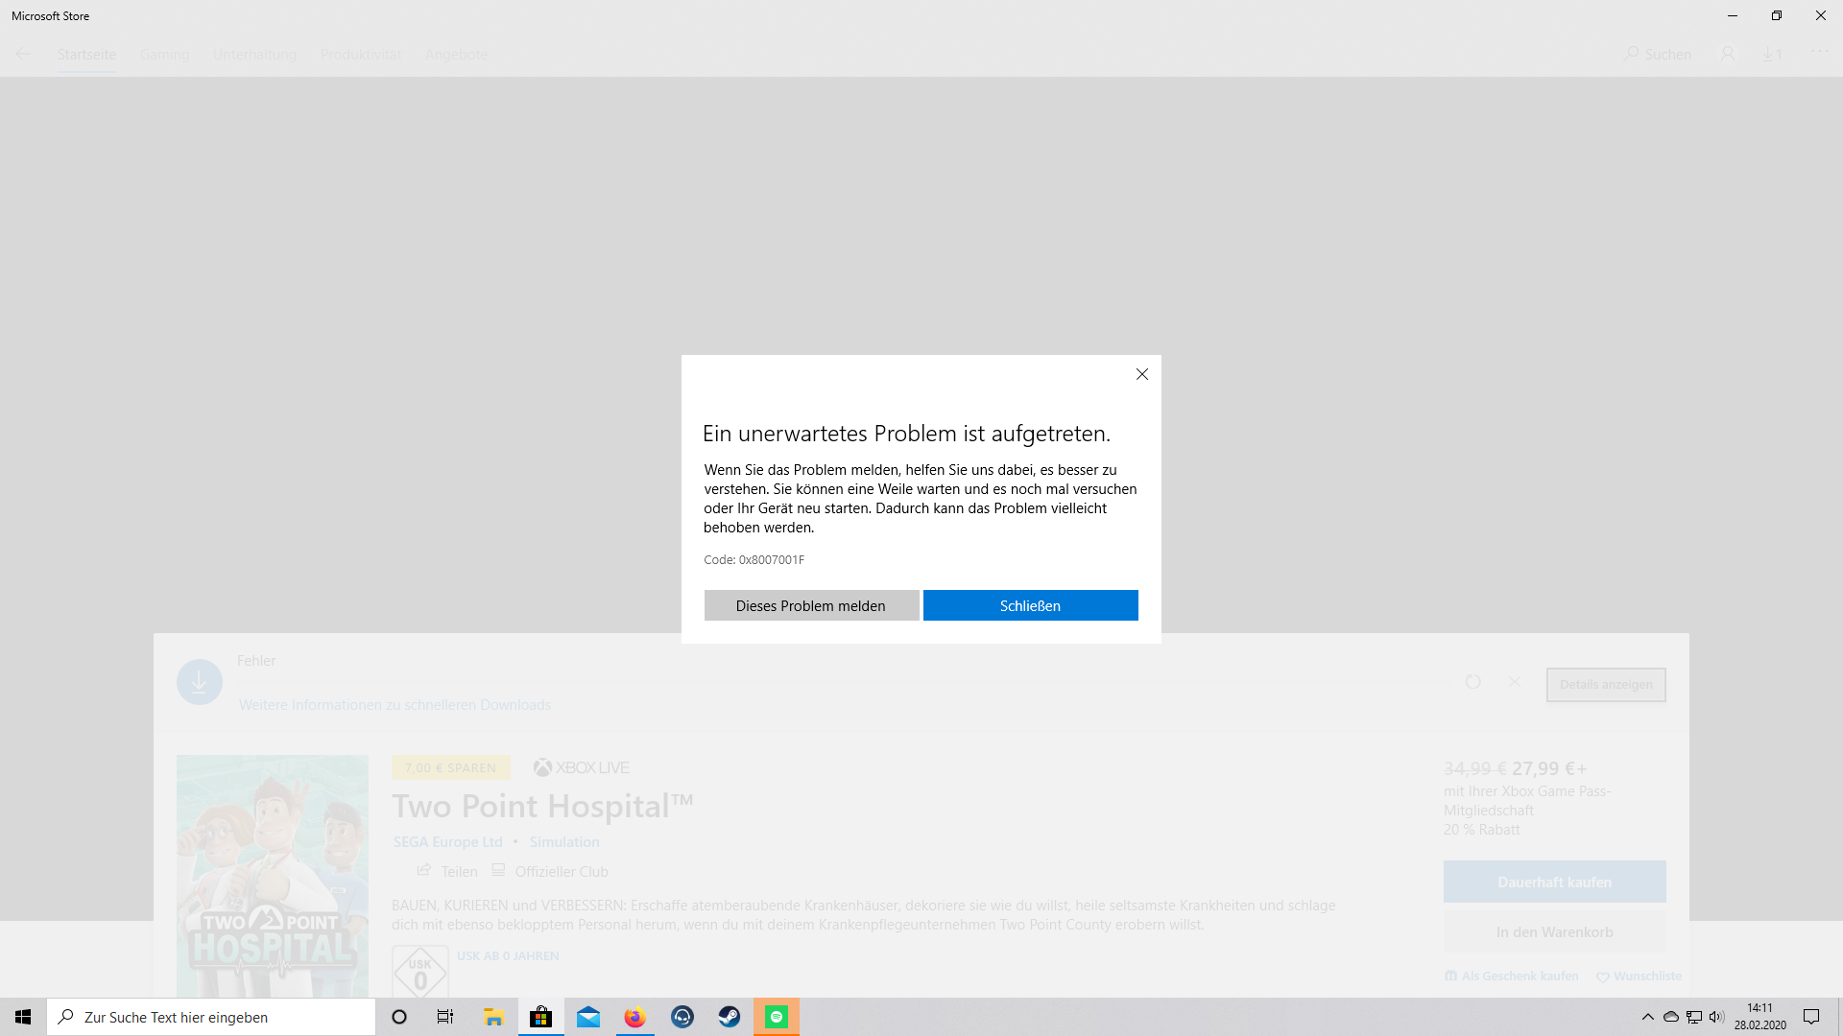This screenshot has width=1843, height=1036.
Task: Open the Simulation category link
Action: 564,841
